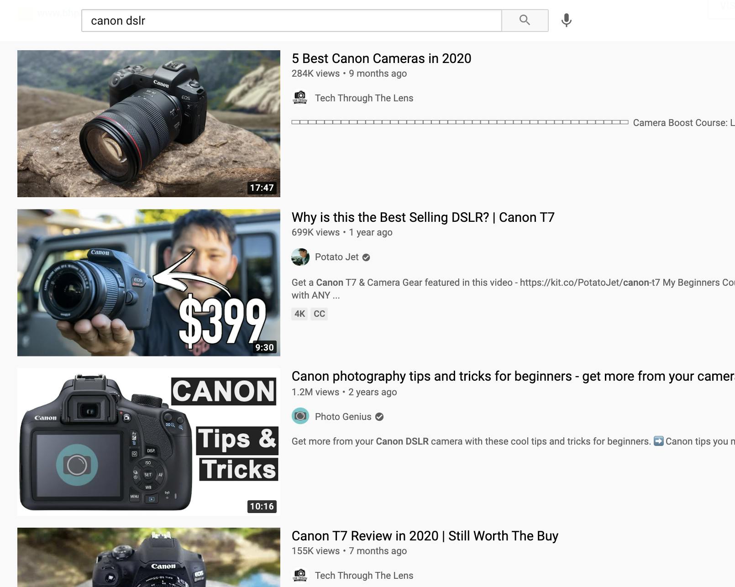Tech Through The Lens avatar, T7 Review result
The width and height of the screenshot is (735, 587).
coord(300,576)
